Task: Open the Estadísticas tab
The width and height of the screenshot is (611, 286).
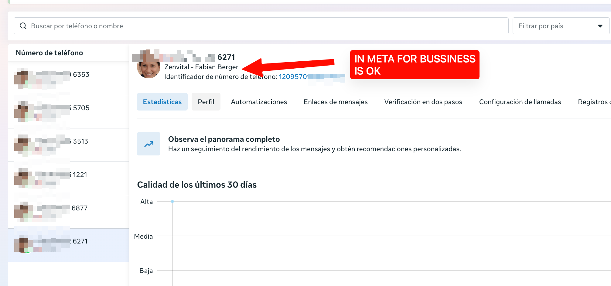Action: point(162,102)
